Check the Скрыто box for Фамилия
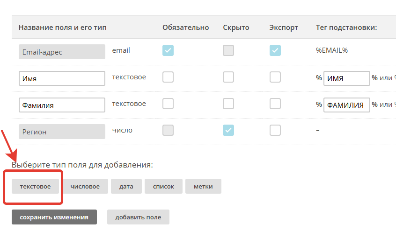 coord(228,104)
